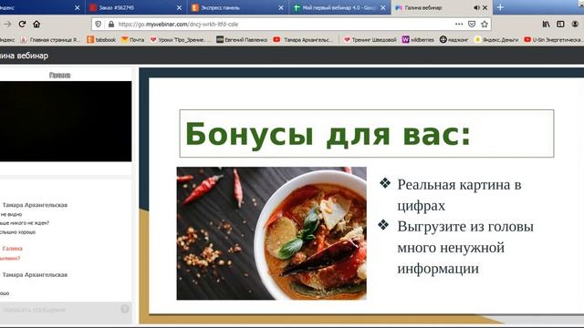
Task: View site security padlock info
Action: 111,25
